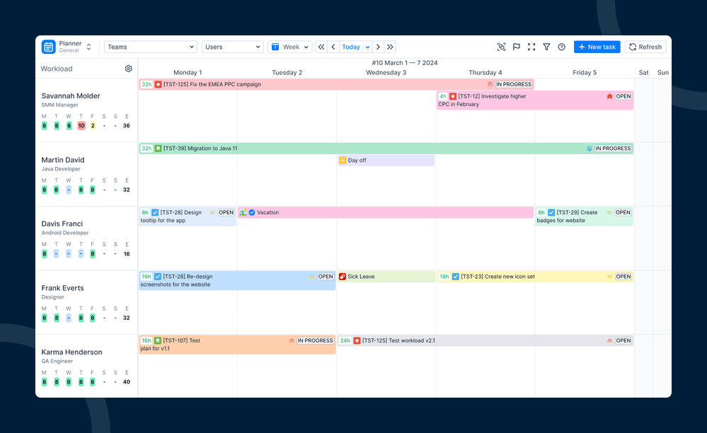Open TST-39 Migration to Java 11 task

click(x=386, y=149)
